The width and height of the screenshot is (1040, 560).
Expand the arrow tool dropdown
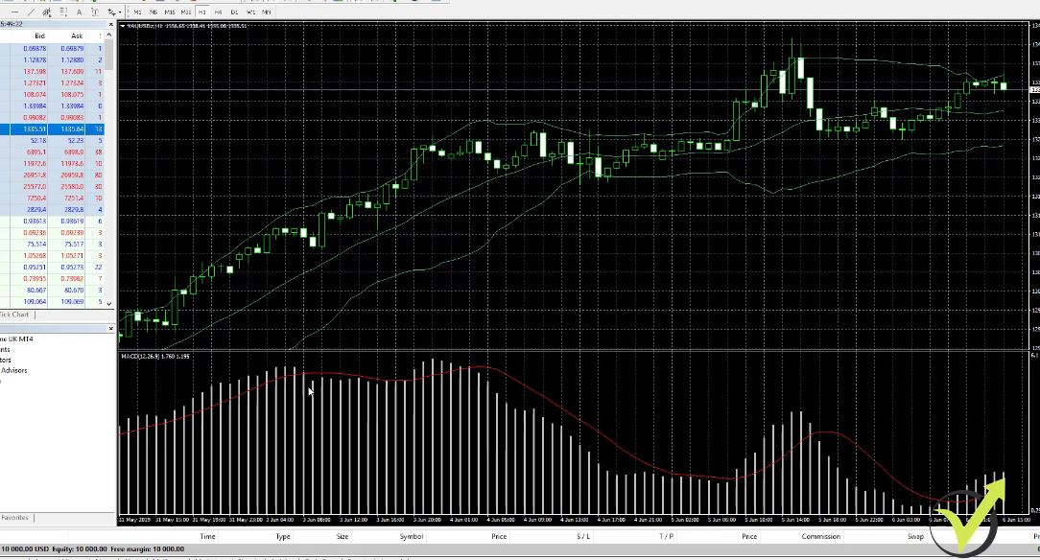coord(121,12)
